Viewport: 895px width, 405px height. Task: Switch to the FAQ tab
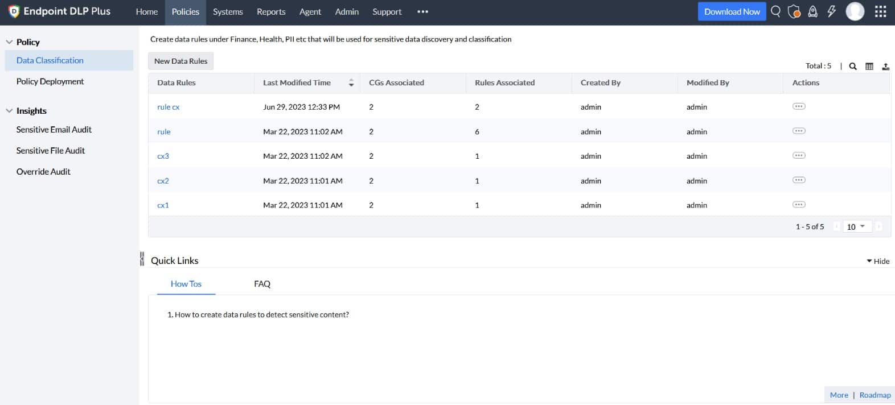click(x=262, y=284)
